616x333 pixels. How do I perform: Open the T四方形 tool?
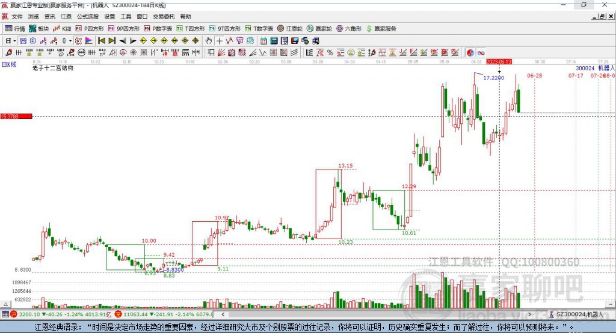[x=191, y=29]
